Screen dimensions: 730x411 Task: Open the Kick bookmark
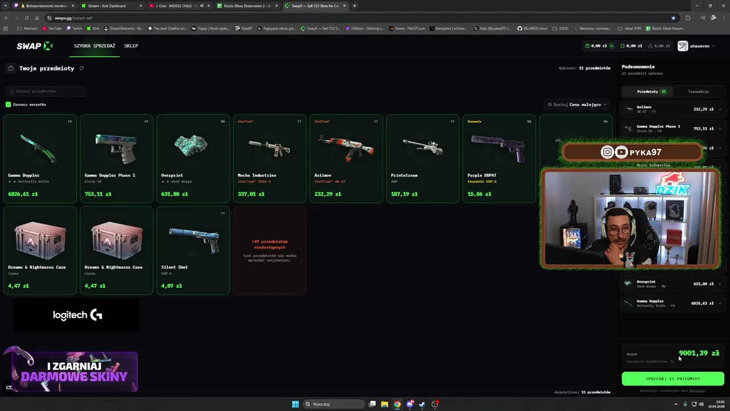click(93, 29)
